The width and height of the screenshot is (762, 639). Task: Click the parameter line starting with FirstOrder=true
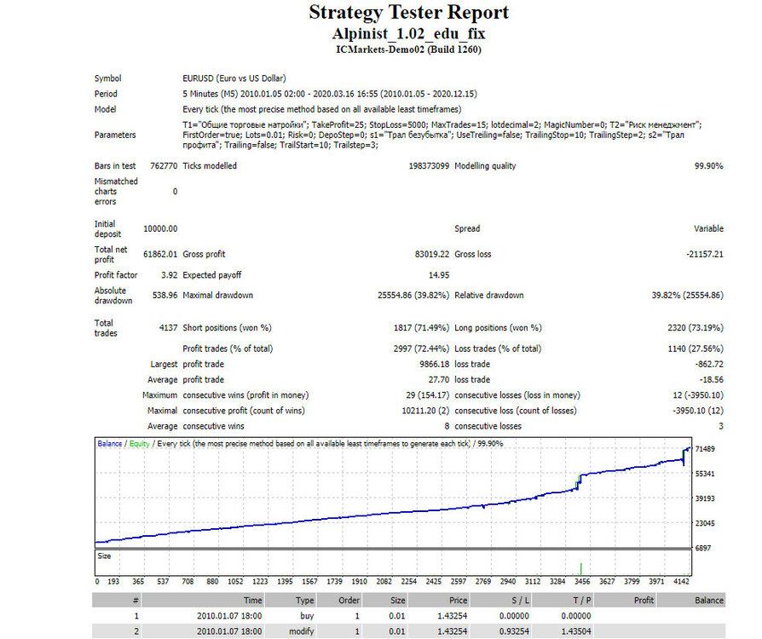coord(434,135)
